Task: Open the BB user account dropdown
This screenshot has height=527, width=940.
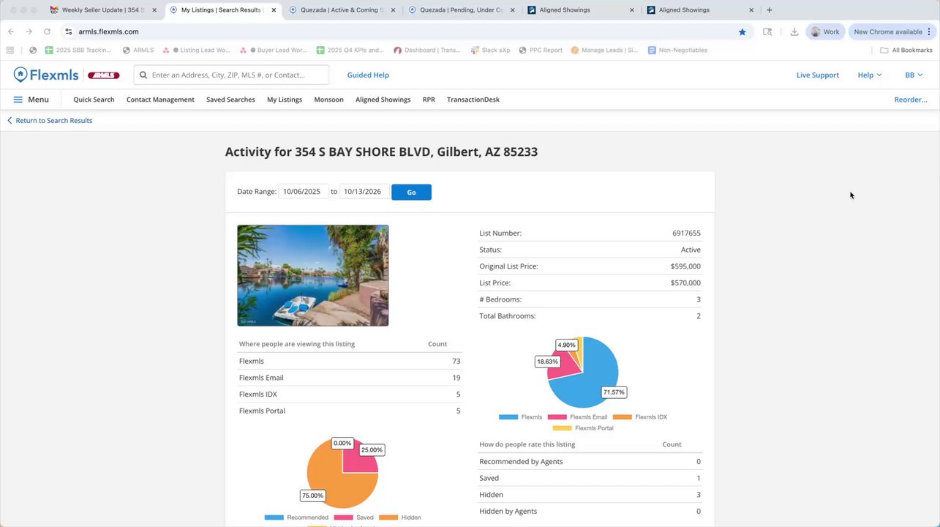Action: pyautogui.click(x=914, y=75)
